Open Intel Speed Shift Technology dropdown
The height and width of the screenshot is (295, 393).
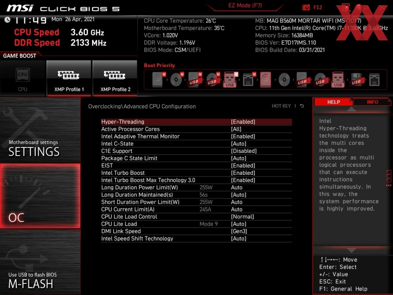click(239, 239)
